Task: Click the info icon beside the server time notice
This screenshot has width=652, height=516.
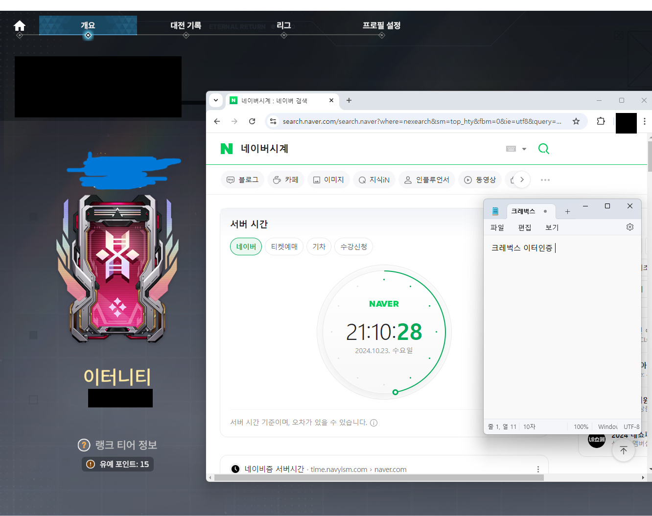Action: coord(374,423)
